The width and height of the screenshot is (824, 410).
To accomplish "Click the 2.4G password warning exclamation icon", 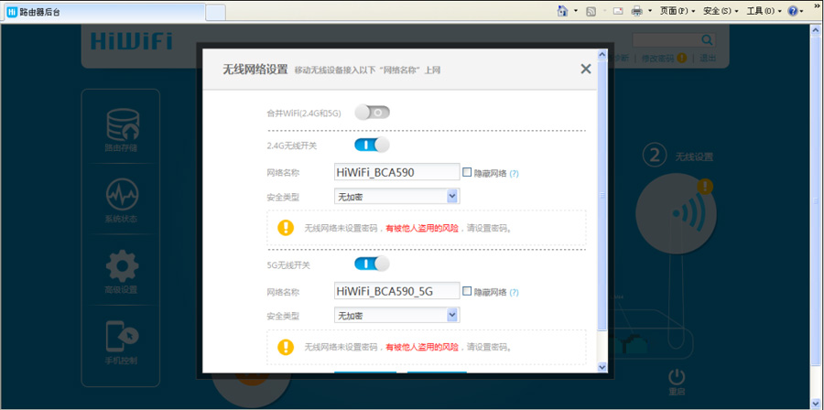I will [x=286, y=227].
